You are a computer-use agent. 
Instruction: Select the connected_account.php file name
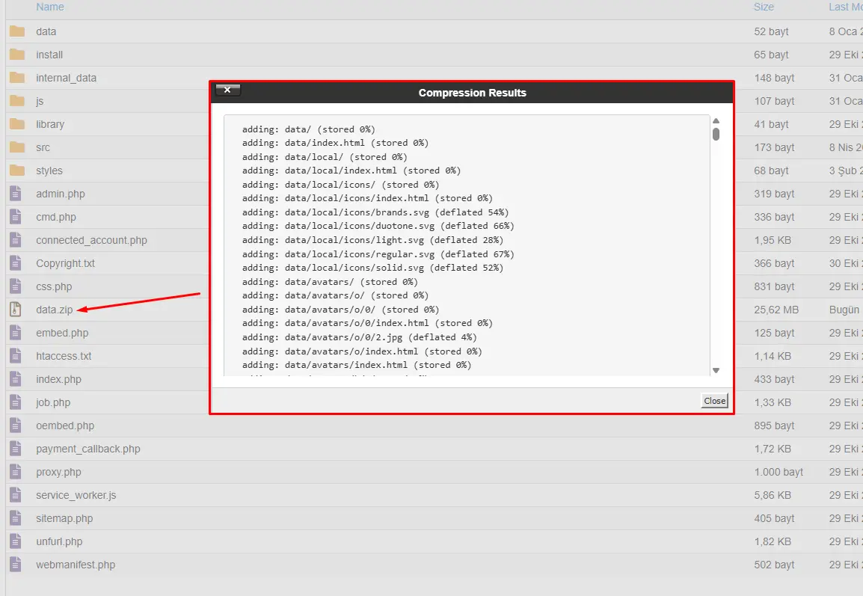(91, 239)
